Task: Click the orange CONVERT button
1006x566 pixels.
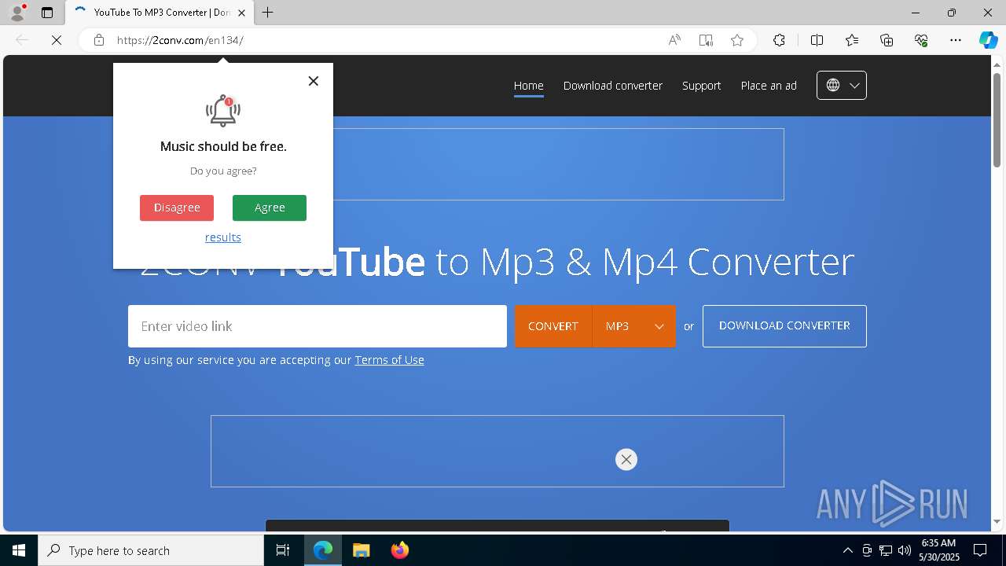Action: tap(553, 326)
